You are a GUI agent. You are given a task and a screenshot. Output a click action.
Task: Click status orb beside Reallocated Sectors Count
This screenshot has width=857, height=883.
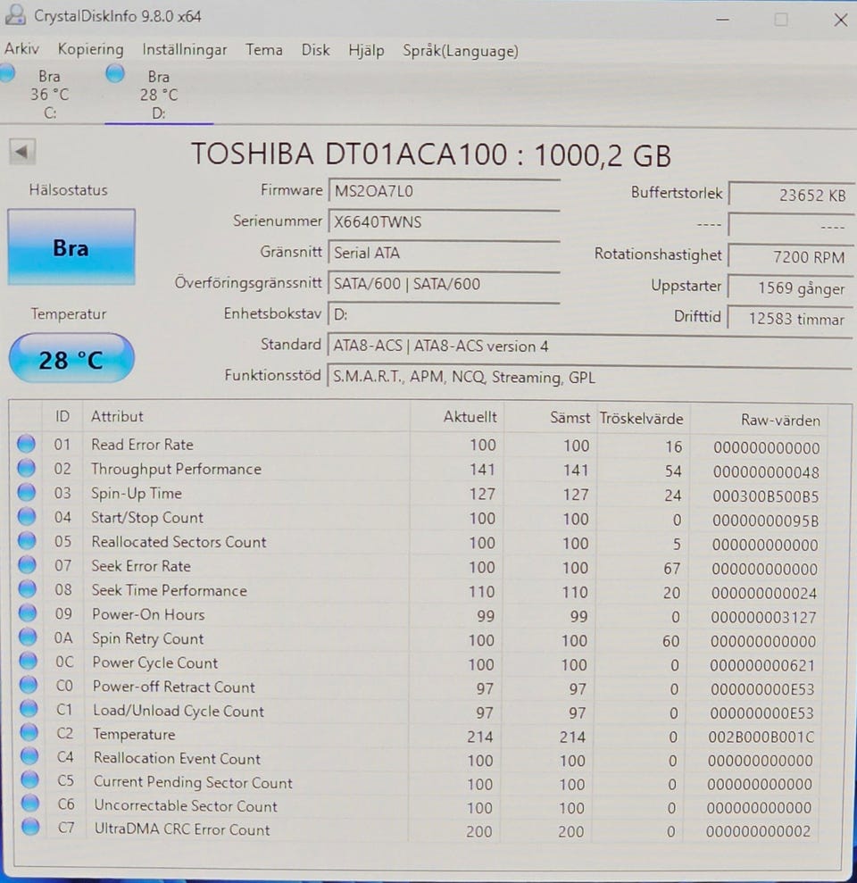point(27,541)
